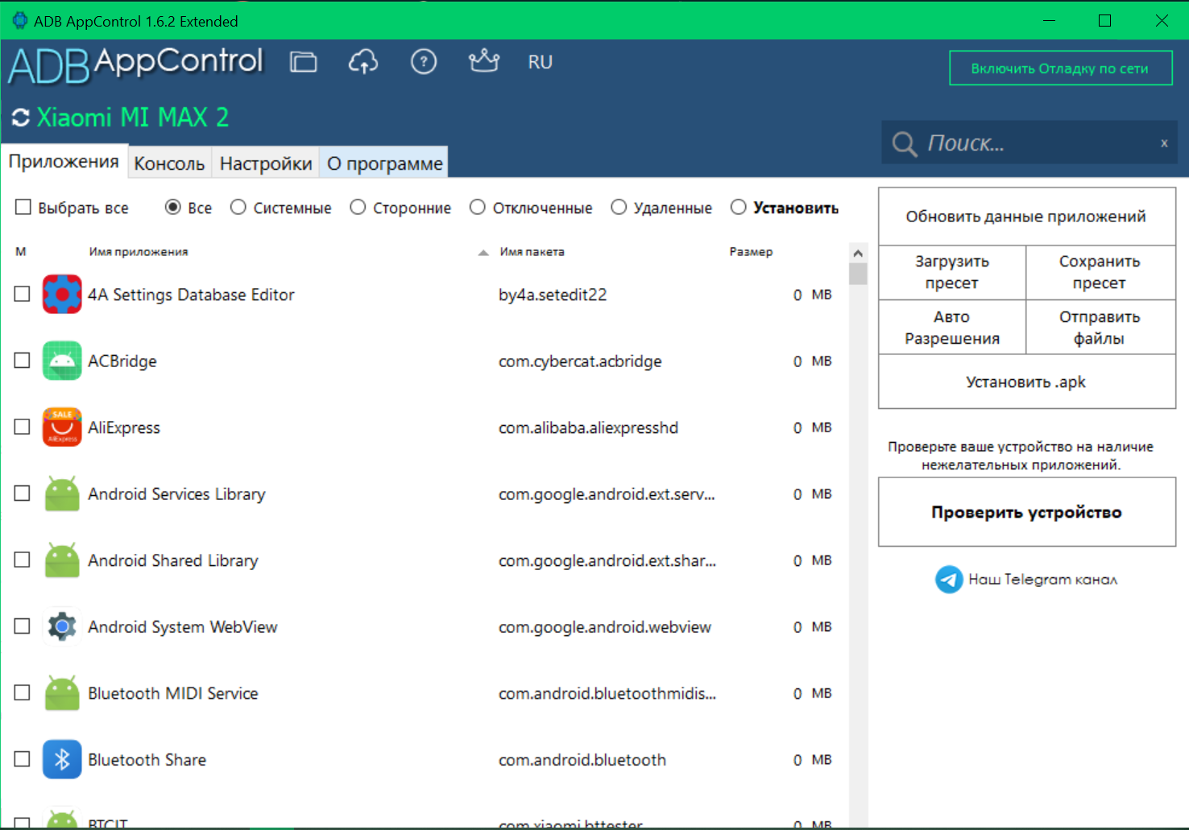1189x830 pixels.
Task: Click the crown premium icon
Action: [x=483, y=61]
